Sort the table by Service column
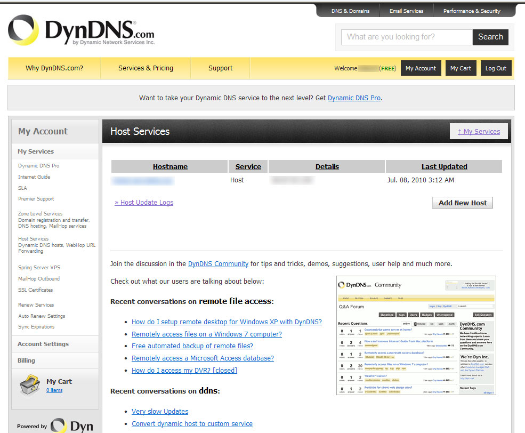This screenshot has height=433, width=525. tap(248, 166)
